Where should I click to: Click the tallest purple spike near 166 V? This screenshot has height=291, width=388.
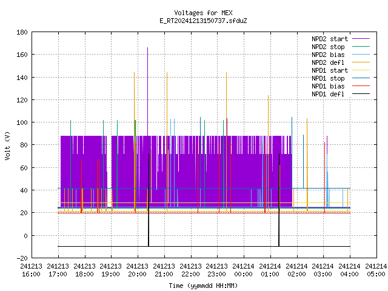click(148, 92)
